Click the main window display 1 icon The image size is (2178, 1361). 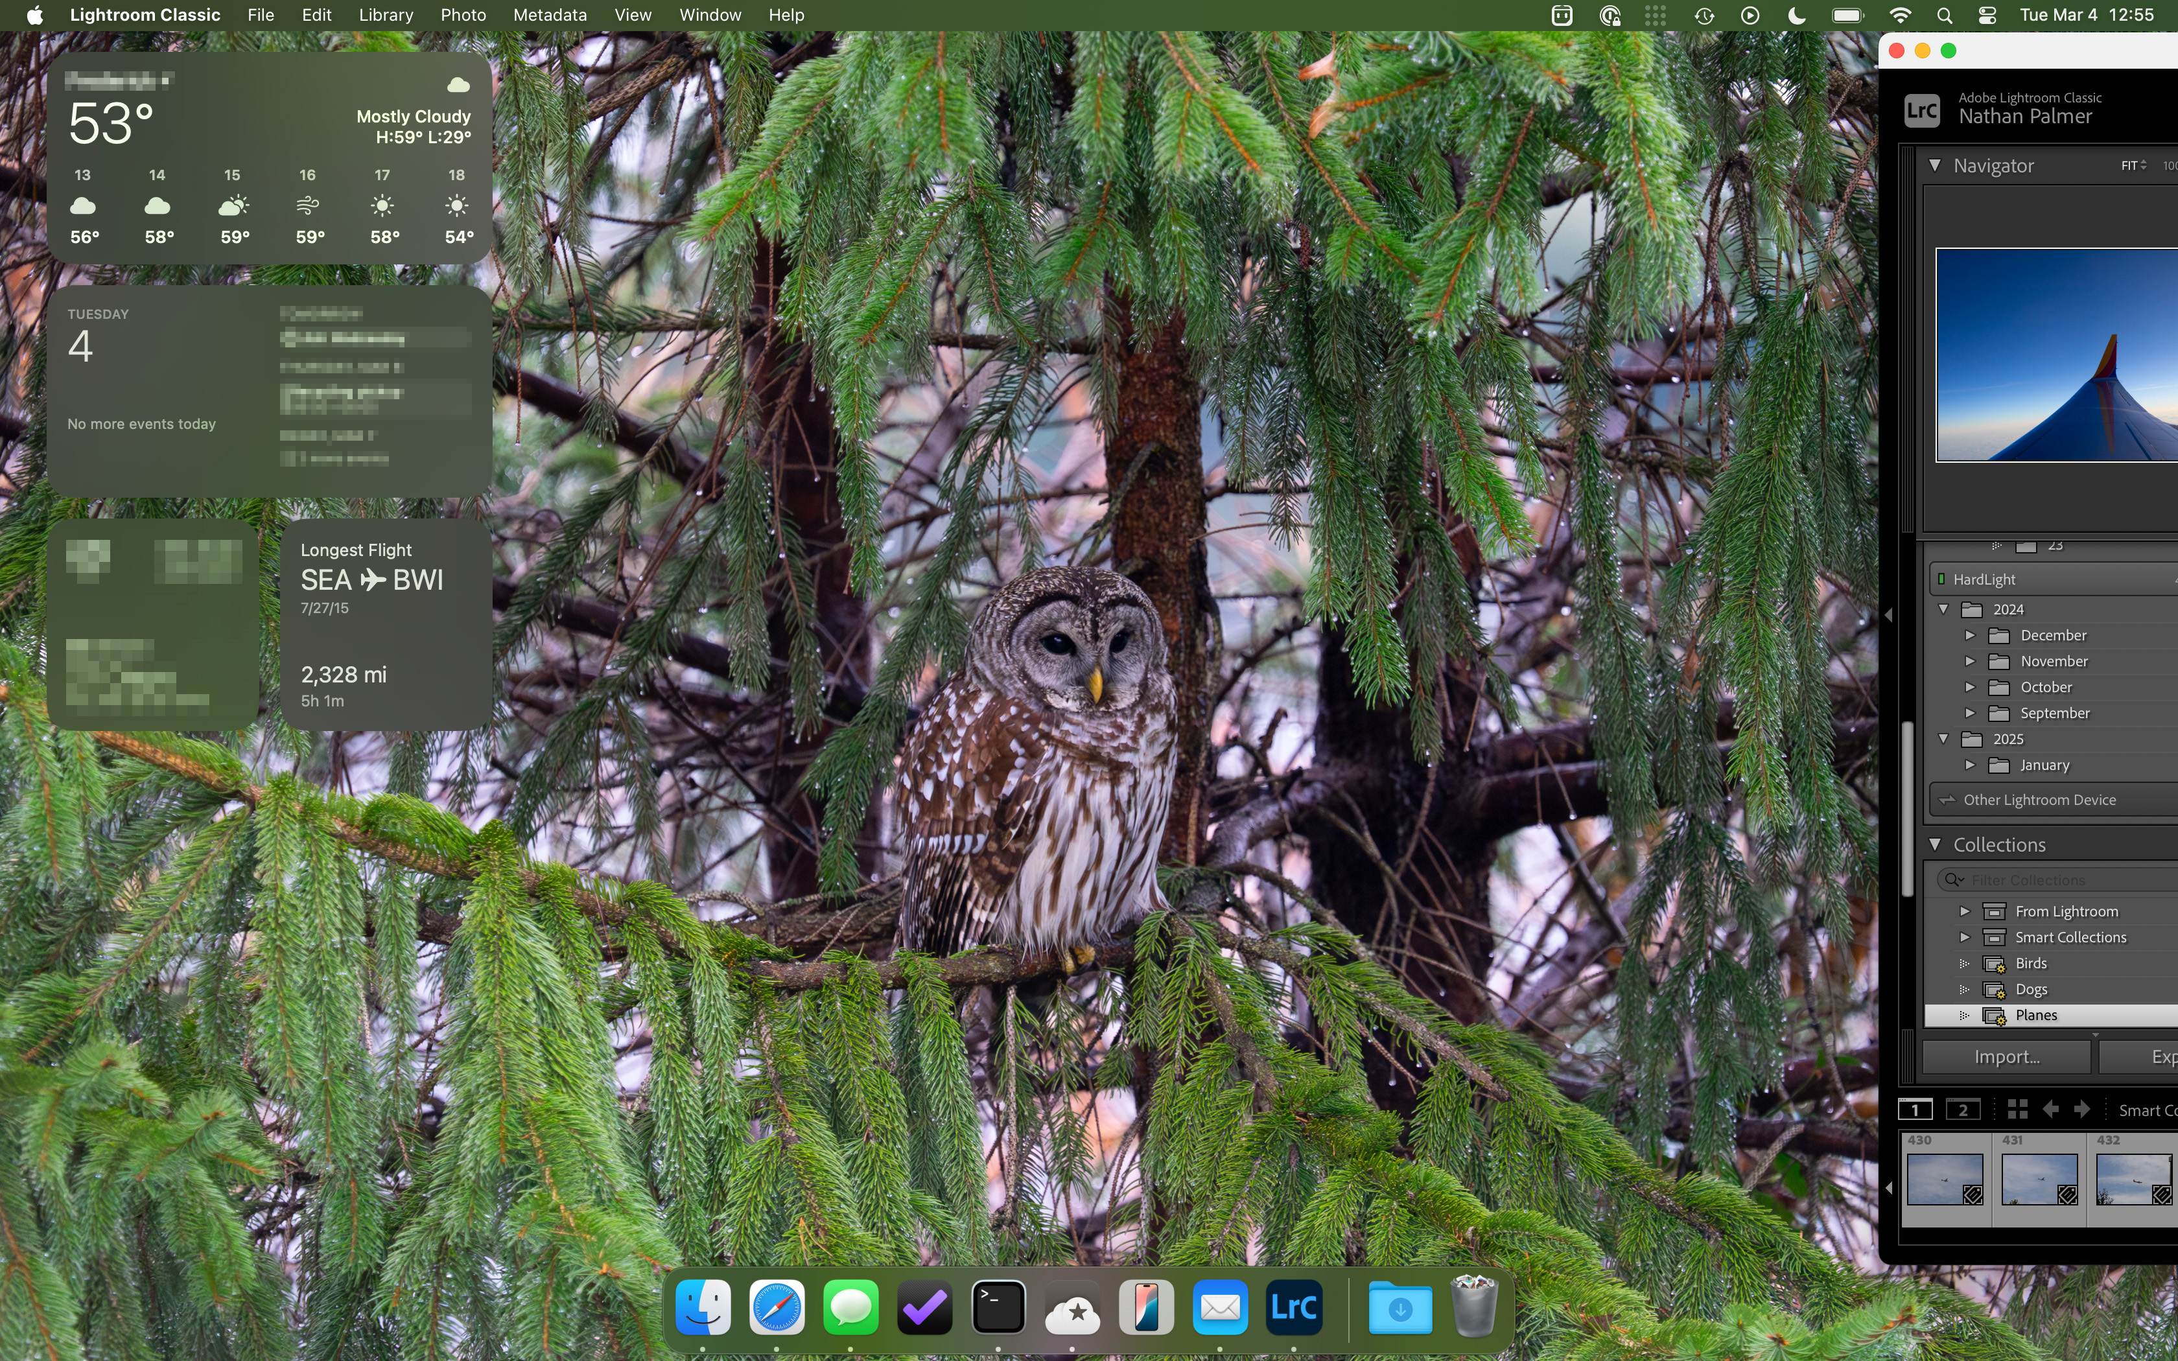tap(1915, 1109)
